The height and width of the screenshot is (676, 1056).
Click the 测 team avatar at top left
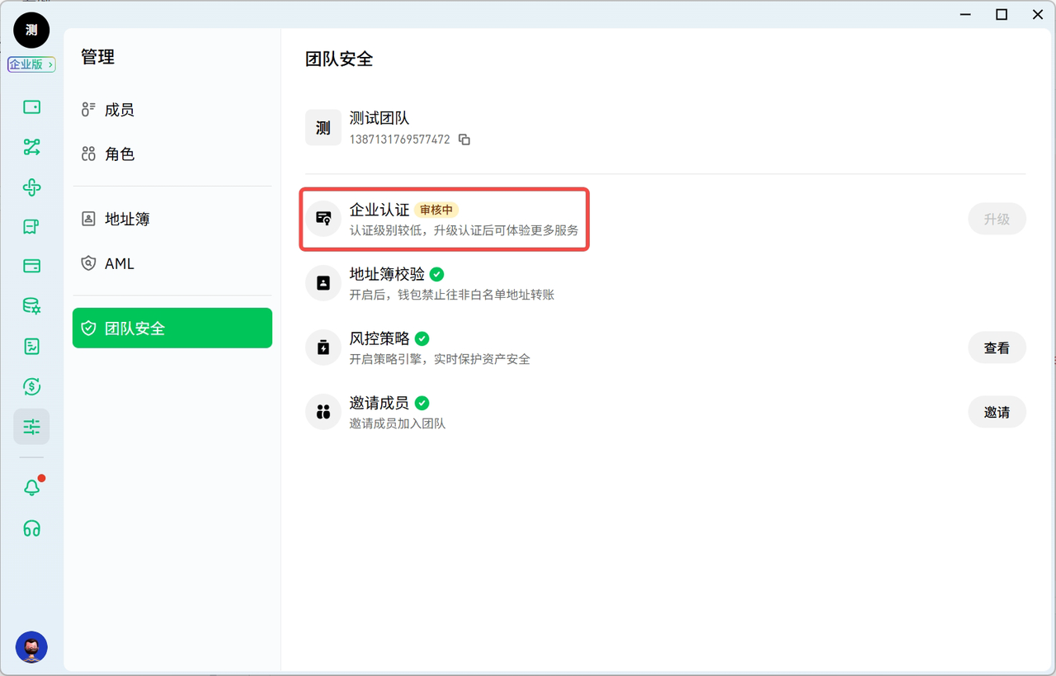pos(31,31)
